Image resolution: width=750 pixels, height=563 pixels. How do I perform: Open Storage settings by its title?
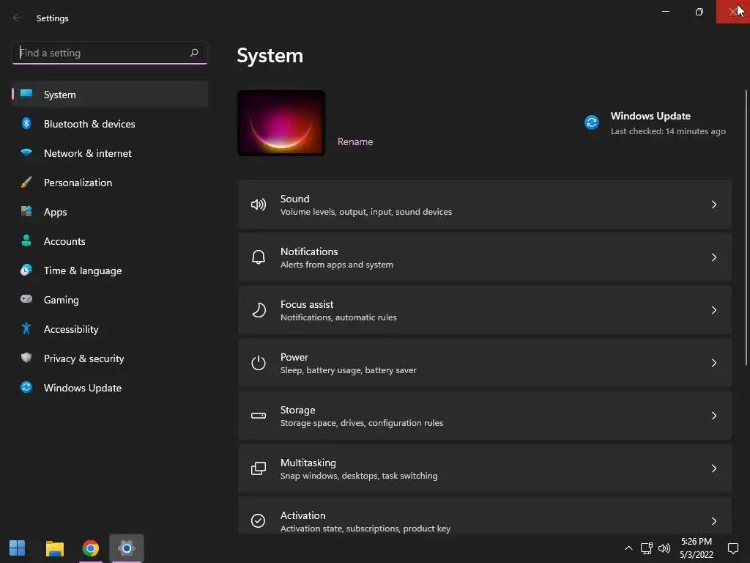(x=297, y=410)
